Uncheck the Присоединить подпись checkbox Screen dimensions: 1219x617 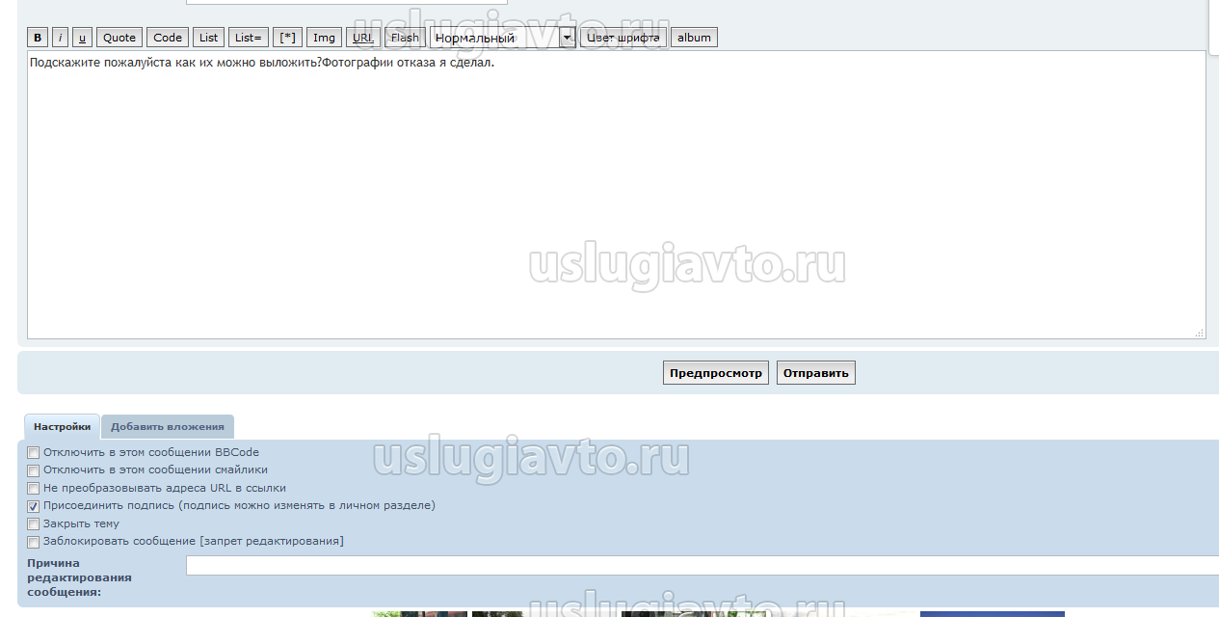pos(34,506)
